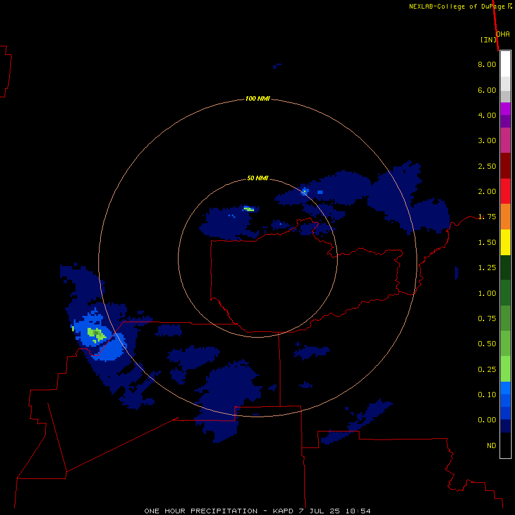515x515 pixels.
Task: Select the 1.25 legend value
Action: (487, 268)
